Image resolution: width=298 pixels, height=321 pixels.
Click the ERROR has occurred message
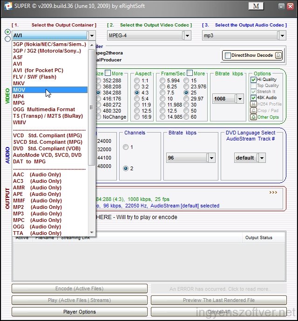[219, 289]
